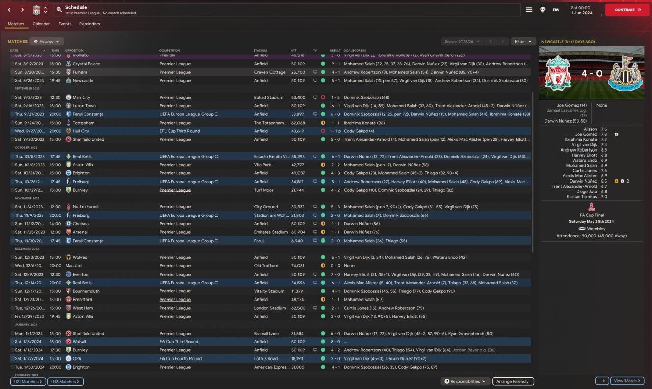This screenshot has height=389, width=652.
Task: Open the football help icon in top bar
Action: point(543,10)
